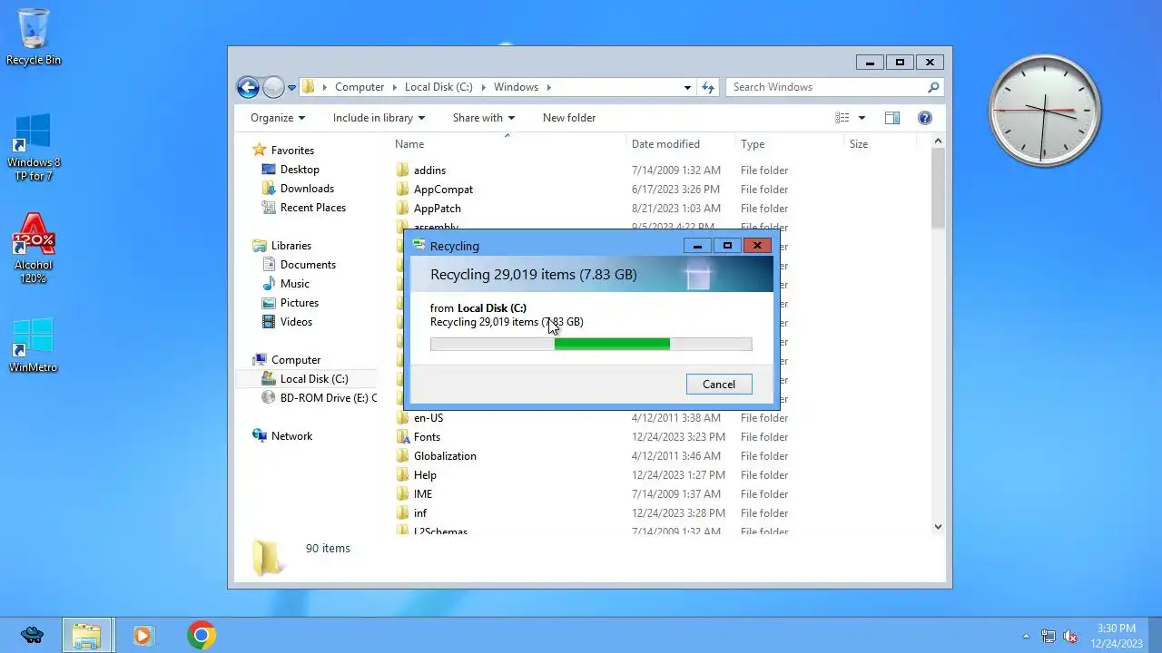Viewport: 1162px width, 653px height.
Task: Sort by the Name column header
Action: (x=508, y=144)
